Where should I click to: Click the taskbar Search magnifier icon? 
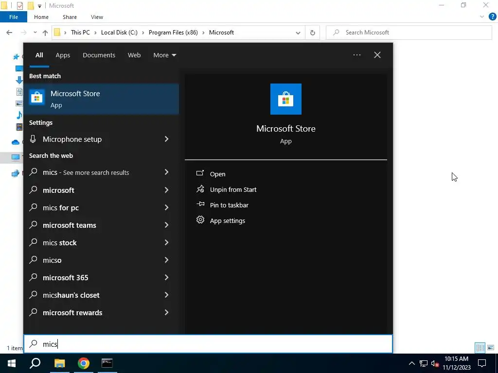tap(35, 363)
